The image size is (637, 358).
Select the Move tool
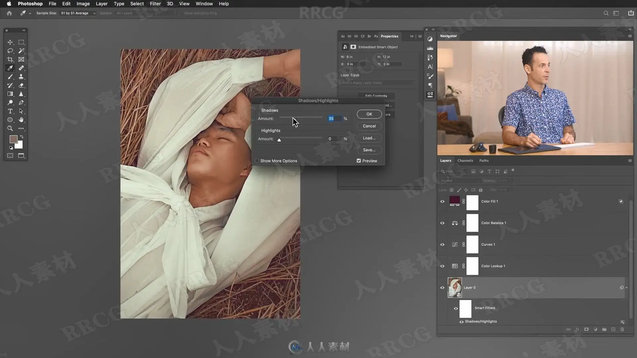click(10, 42)
